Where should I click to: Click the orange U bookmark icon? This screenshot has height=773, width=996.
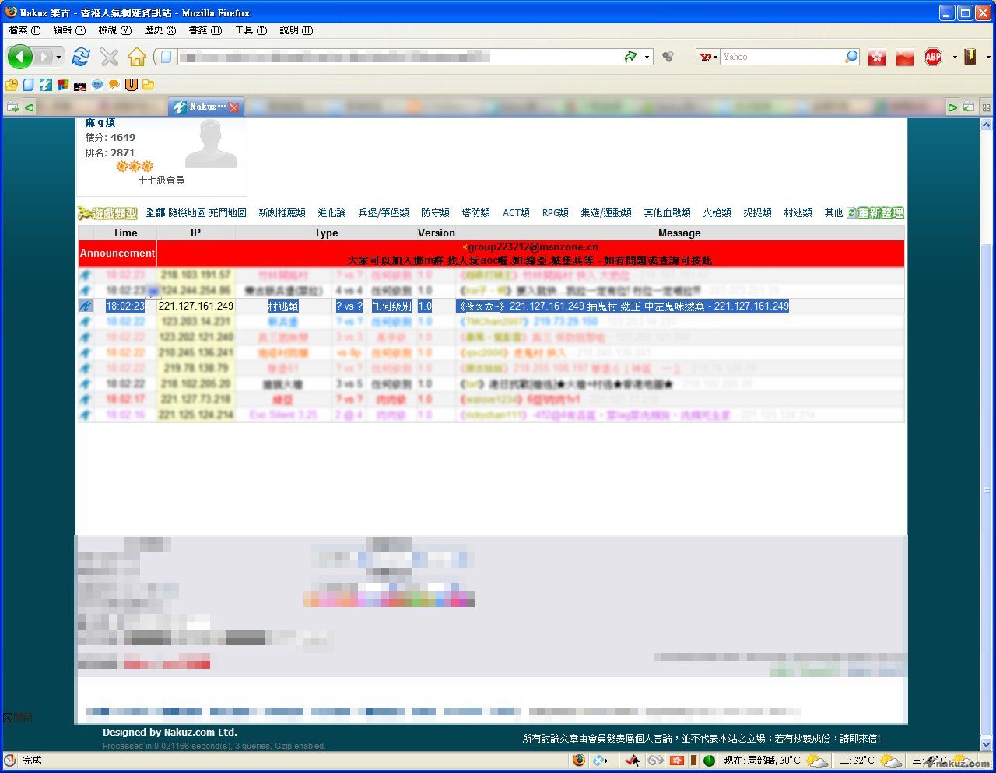[x=131, y=85]
